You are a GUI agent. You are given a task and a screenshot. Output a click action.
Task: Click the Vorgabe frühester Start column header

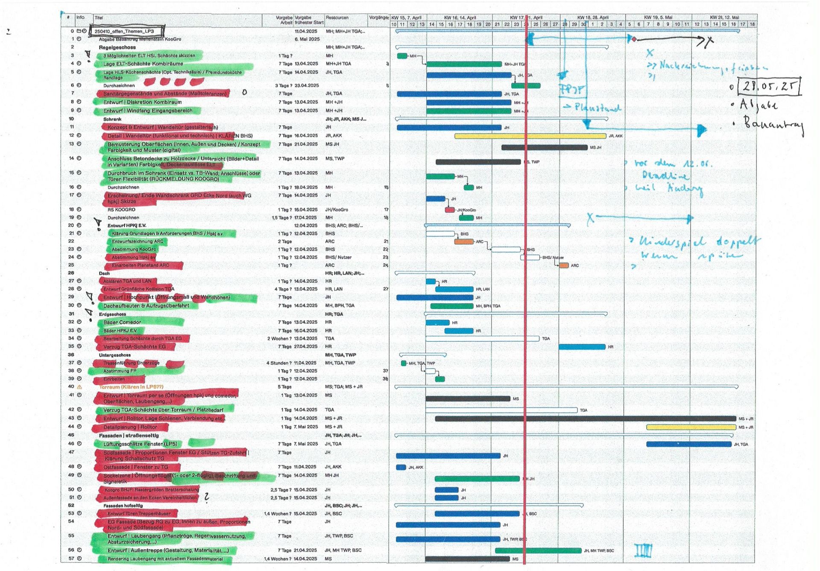(x=309, y=20)
